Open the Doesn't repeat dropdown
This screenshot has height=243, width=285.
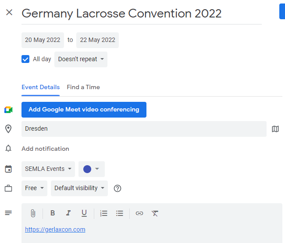[81, 59]
